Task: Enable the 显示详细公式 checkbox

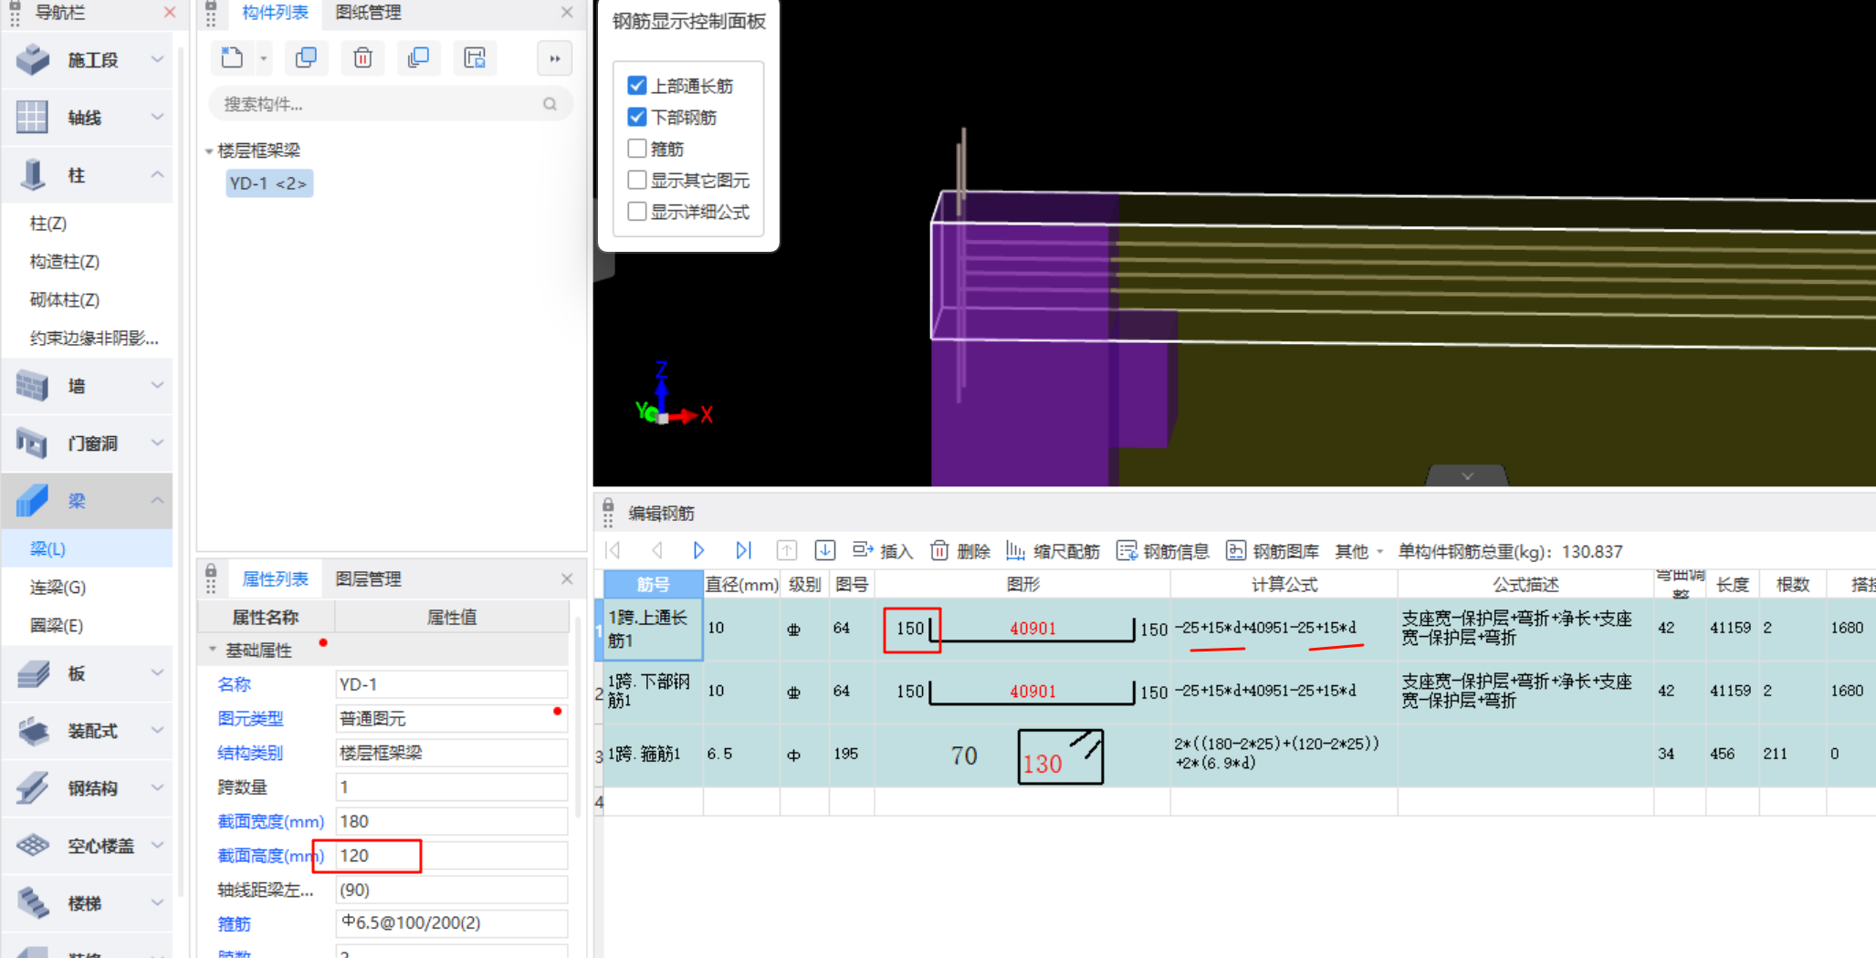Action: tap(637, 211)
